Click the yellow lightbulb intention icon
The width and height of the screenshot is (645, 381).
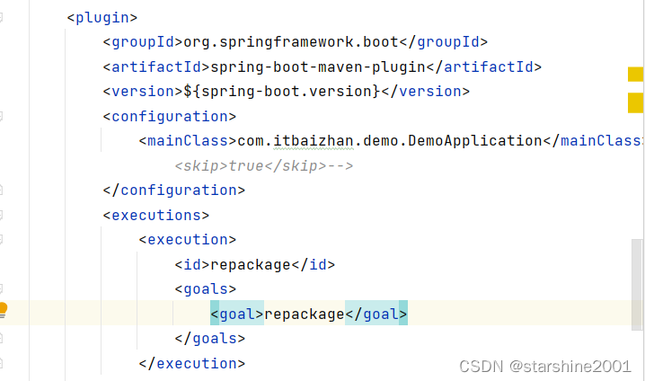coord(3,309)
